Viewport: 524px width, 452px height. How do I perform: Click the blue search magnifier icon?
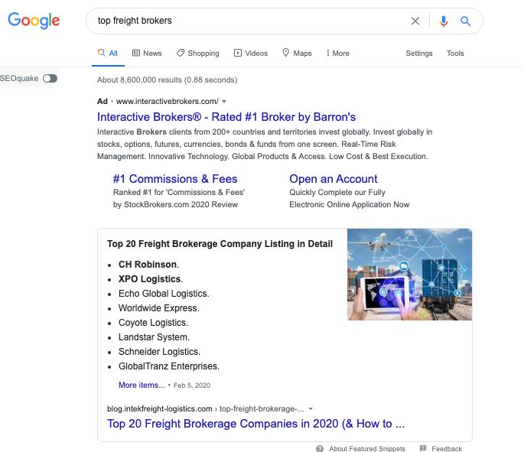pos(466,21)
